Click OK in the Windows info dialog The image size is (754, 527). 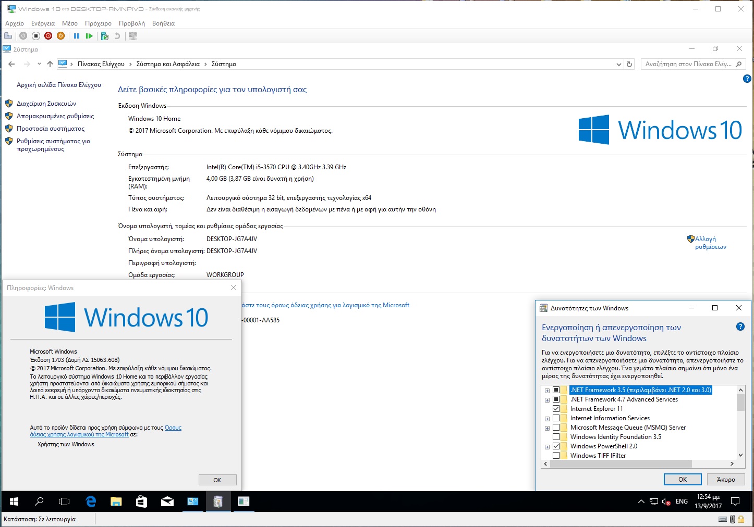[x=217, y=480]
